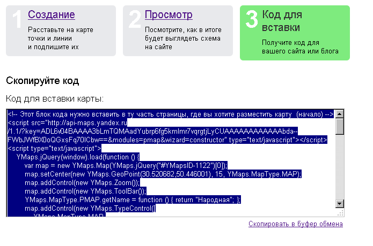Click the YMaps.jQuery(window).load line
The width and height of the screenshot is (373, 246).
[x=78, y=157]
